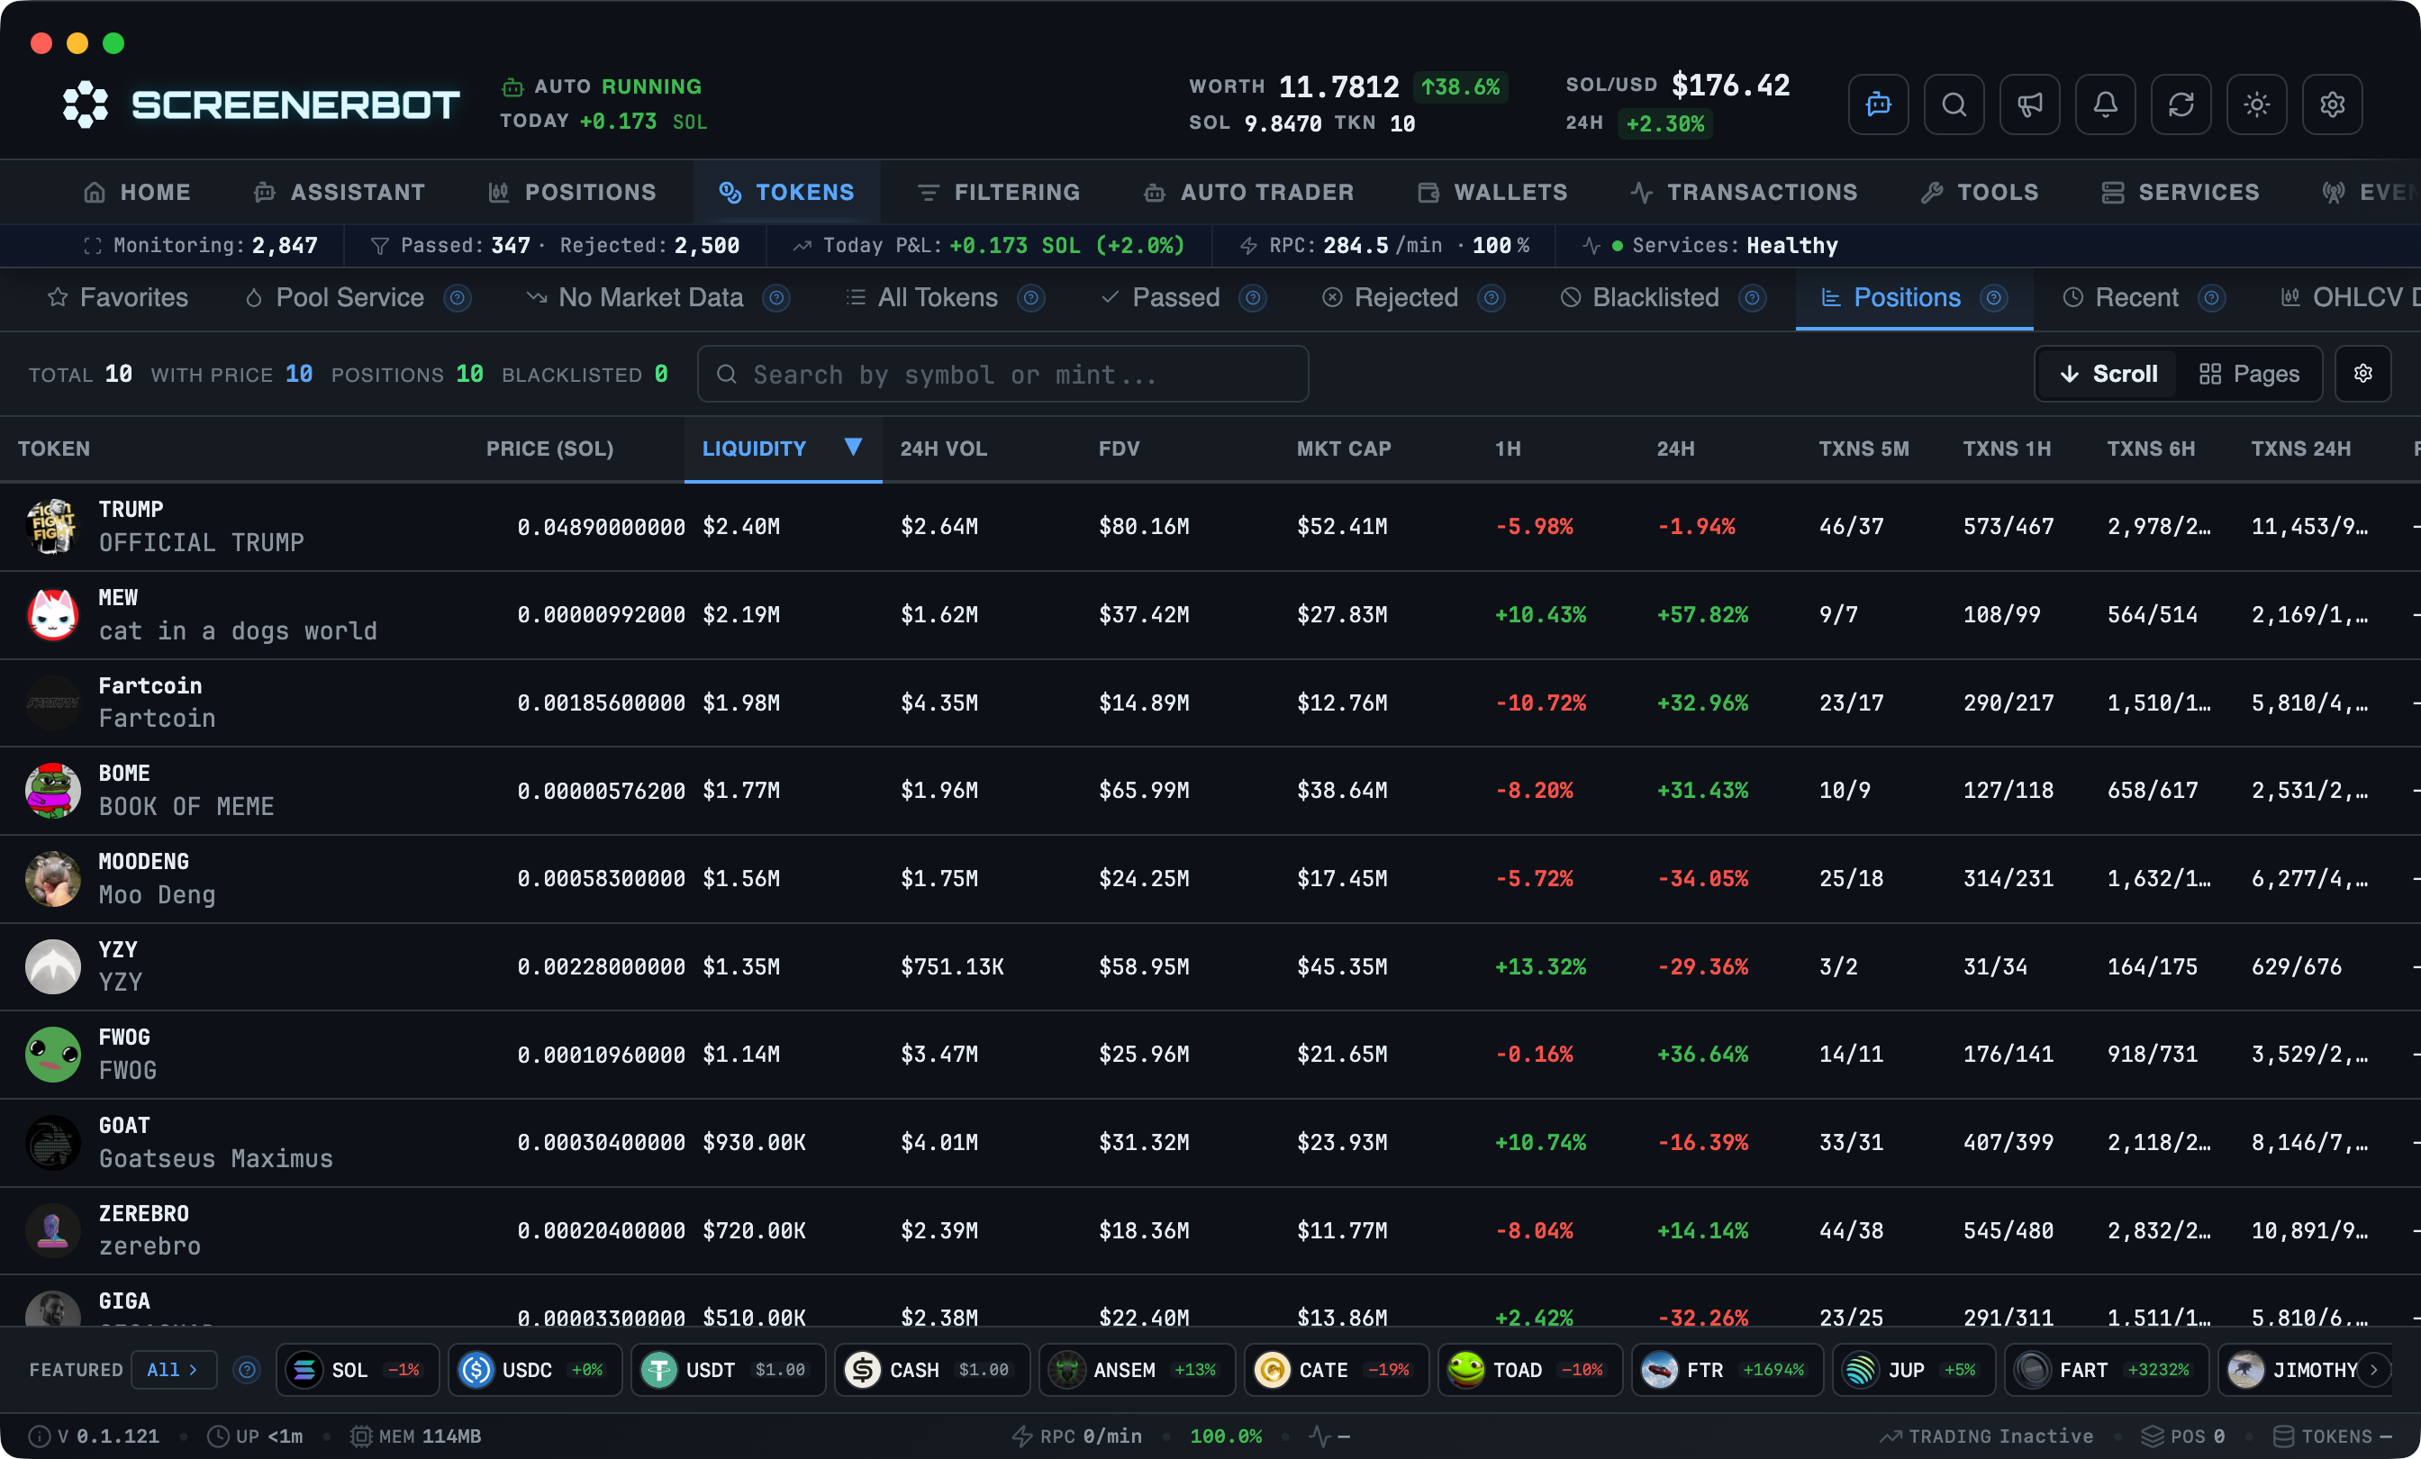Select the JUP featured ticker chip

1913,1370
